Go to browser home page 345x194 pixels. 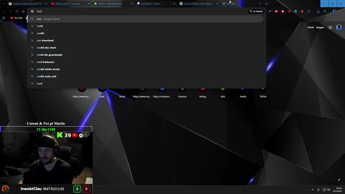pos(23,11)
